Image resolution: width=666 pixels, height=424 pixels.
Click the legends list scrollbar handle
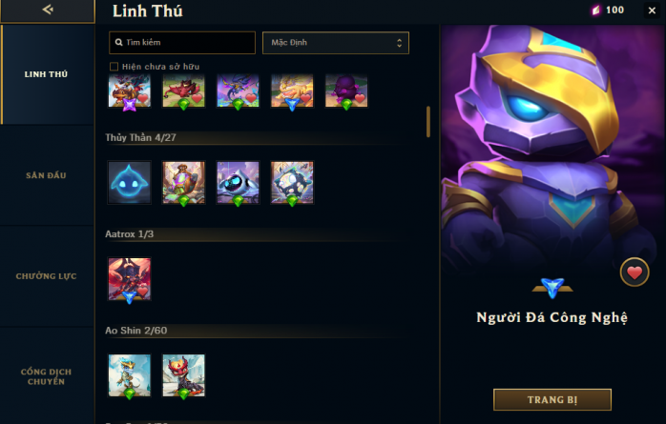coord(428,122)
